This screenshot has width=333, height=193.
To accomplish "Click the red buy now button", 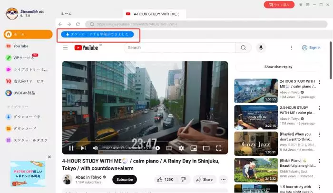I will click(279, 4).
